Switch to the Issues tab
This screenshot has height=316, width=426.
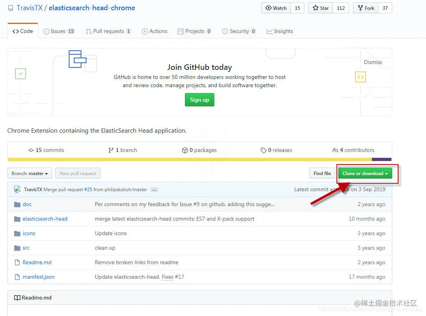(x=59, y=31)
